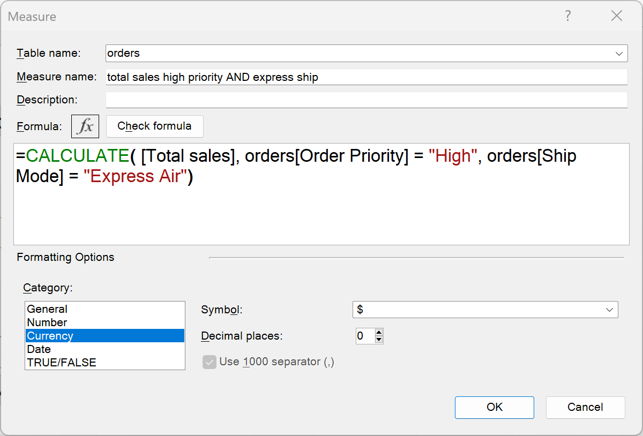Click the fx insert function icon
Screen dimensions: 643x436
coord(85,126)
